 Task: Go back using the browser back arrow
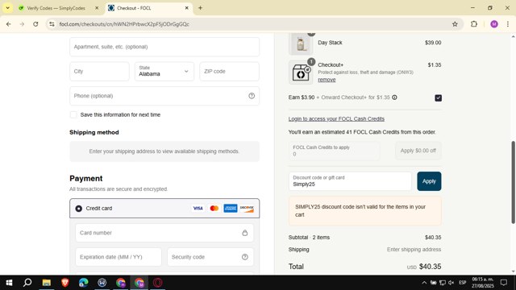pyautogui.click(x=9, y=24)
